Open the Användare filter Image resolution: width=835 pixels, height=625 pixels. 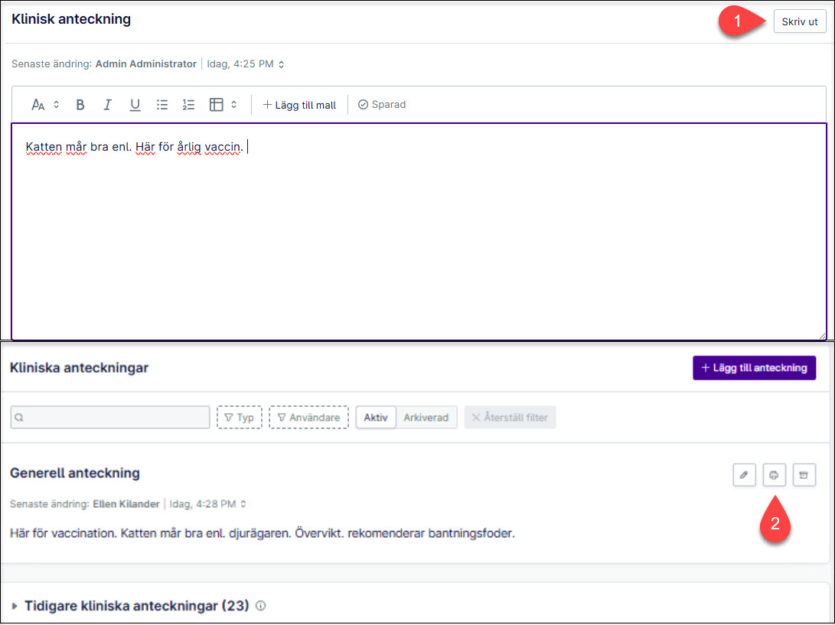point(309,418)
